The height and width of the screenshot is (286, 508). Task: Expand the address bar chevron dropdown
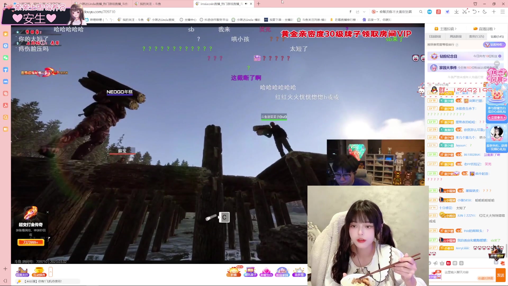point(364,12)
